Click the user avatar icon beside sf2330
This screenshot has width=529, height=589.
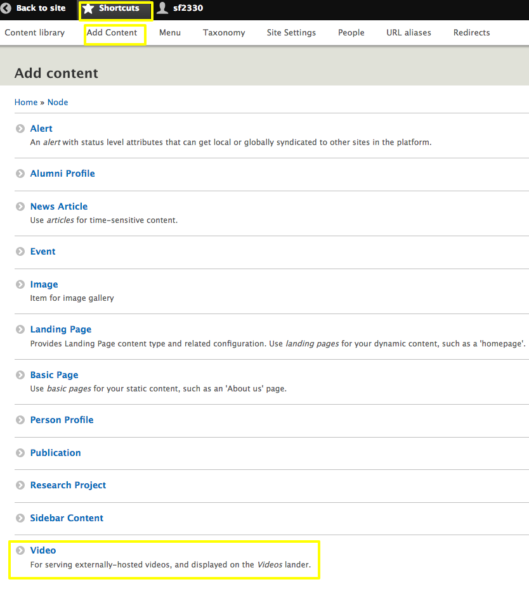coord(163,8)
